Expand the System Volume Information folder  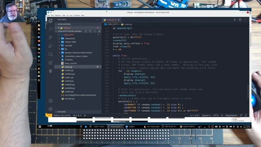coord(78,53)
